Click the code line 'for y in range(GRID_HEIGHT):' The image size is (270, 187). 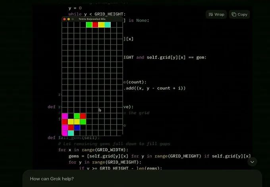coord(105,162)
